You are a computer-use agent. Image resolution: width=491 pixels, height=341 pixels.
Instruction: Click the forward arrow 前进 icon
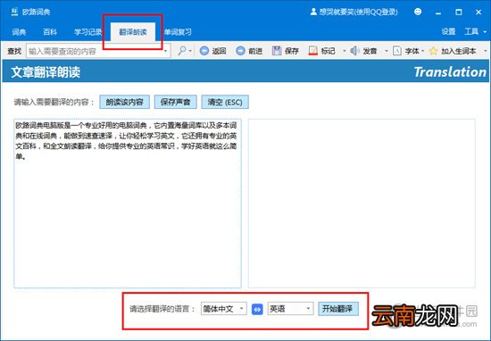(240, 51)
